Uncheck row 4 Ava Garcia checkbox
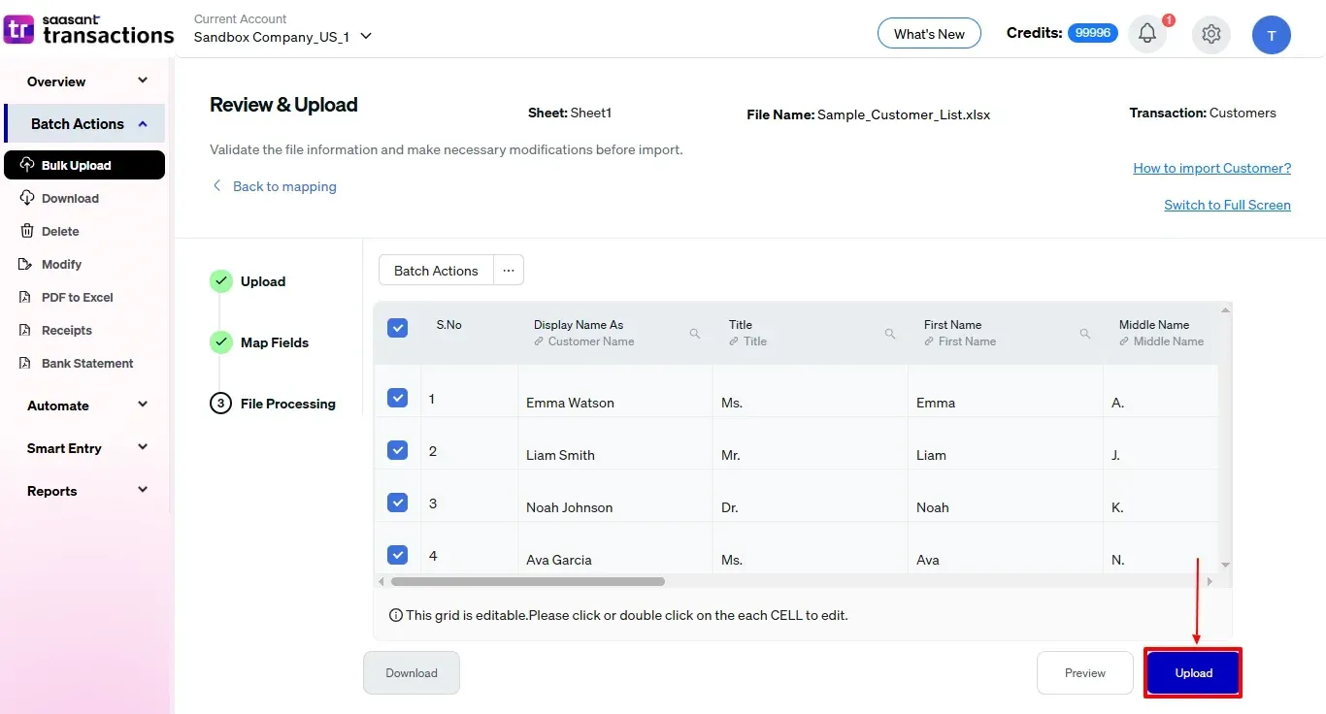 point(397,555)
